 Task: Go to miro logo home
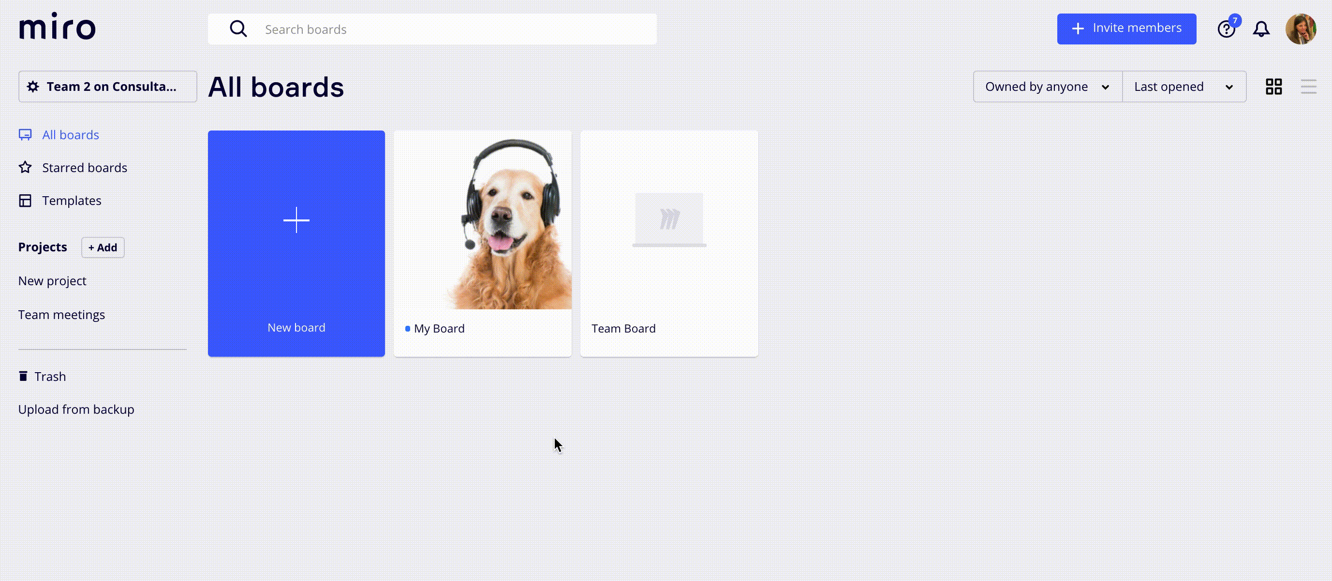coord(58,27)
